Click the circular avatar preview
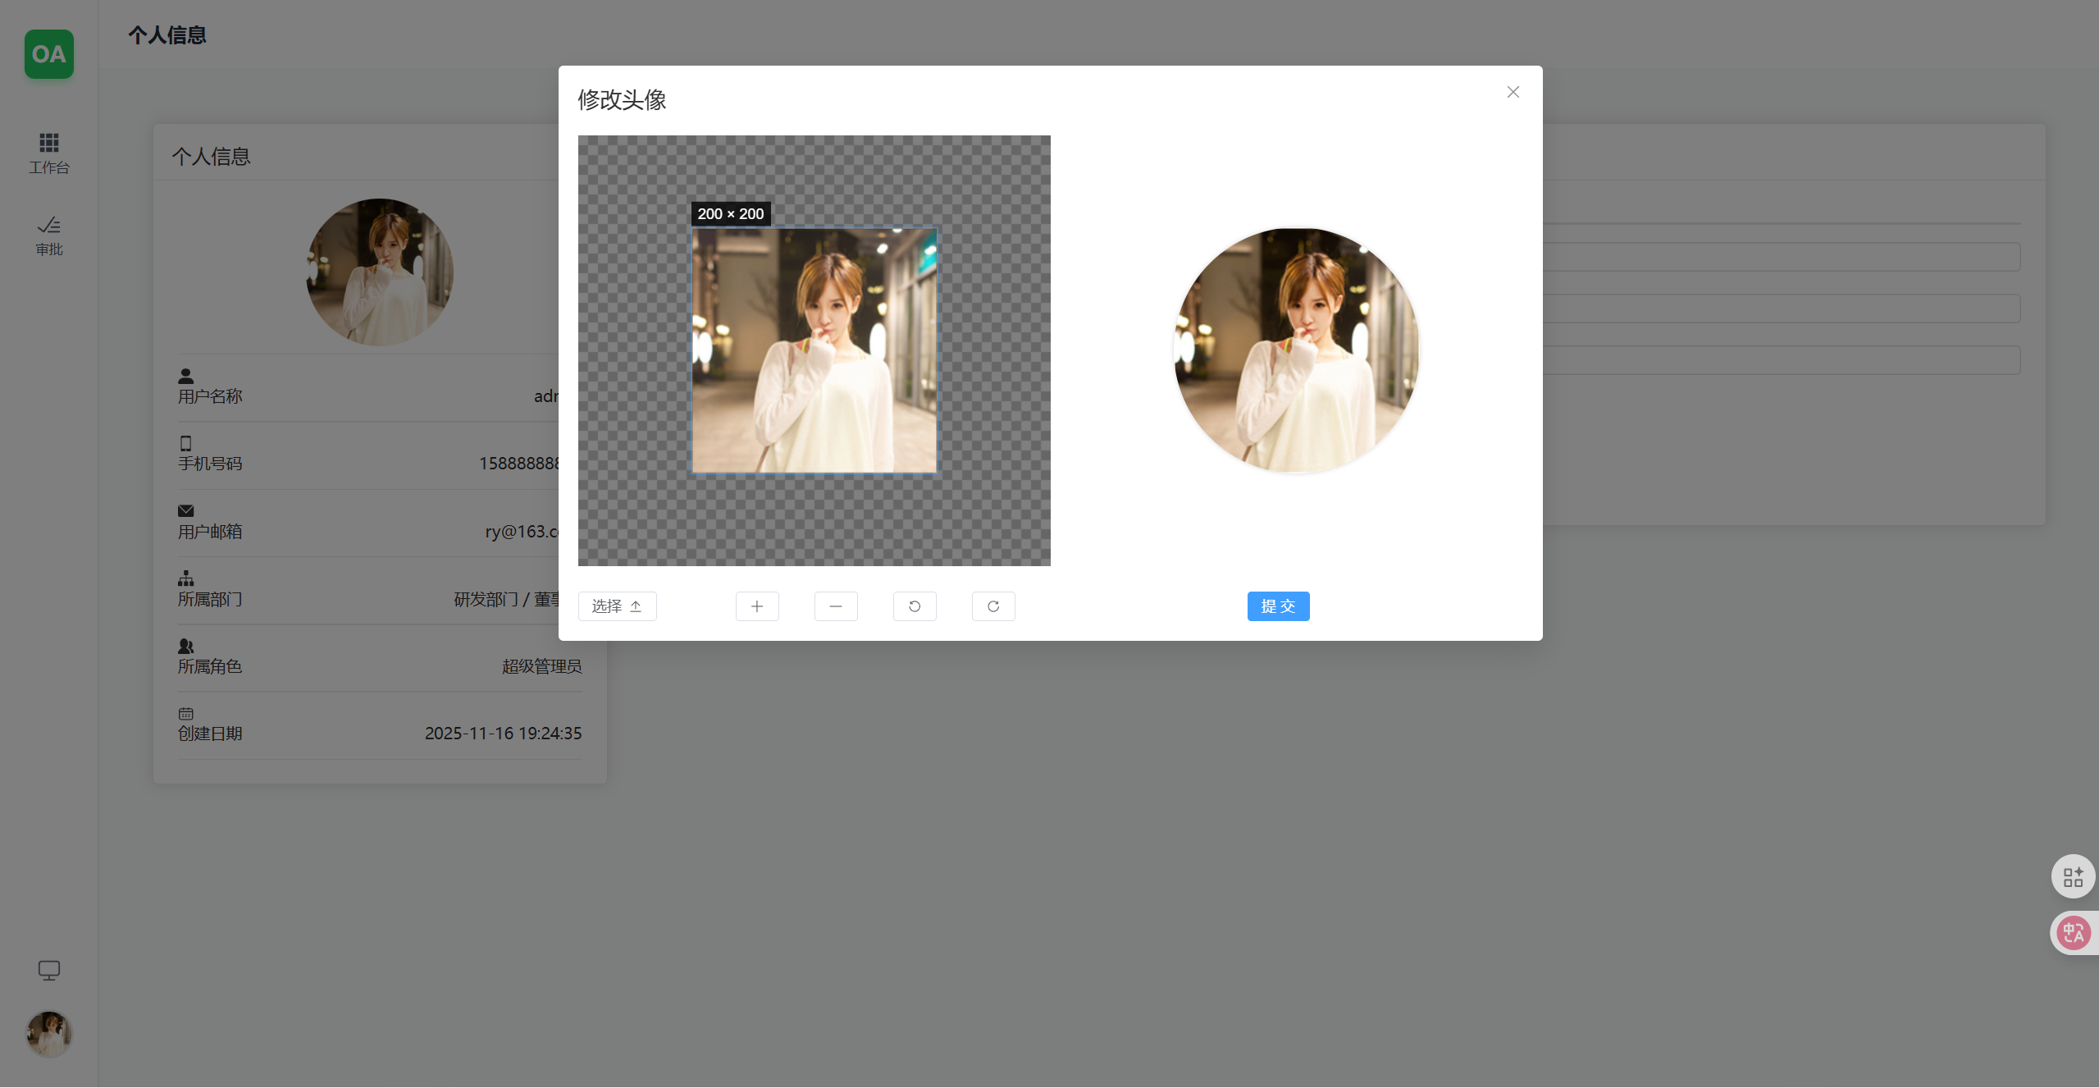Viewport: 2099px width, 1088px height. point(1296,350)
